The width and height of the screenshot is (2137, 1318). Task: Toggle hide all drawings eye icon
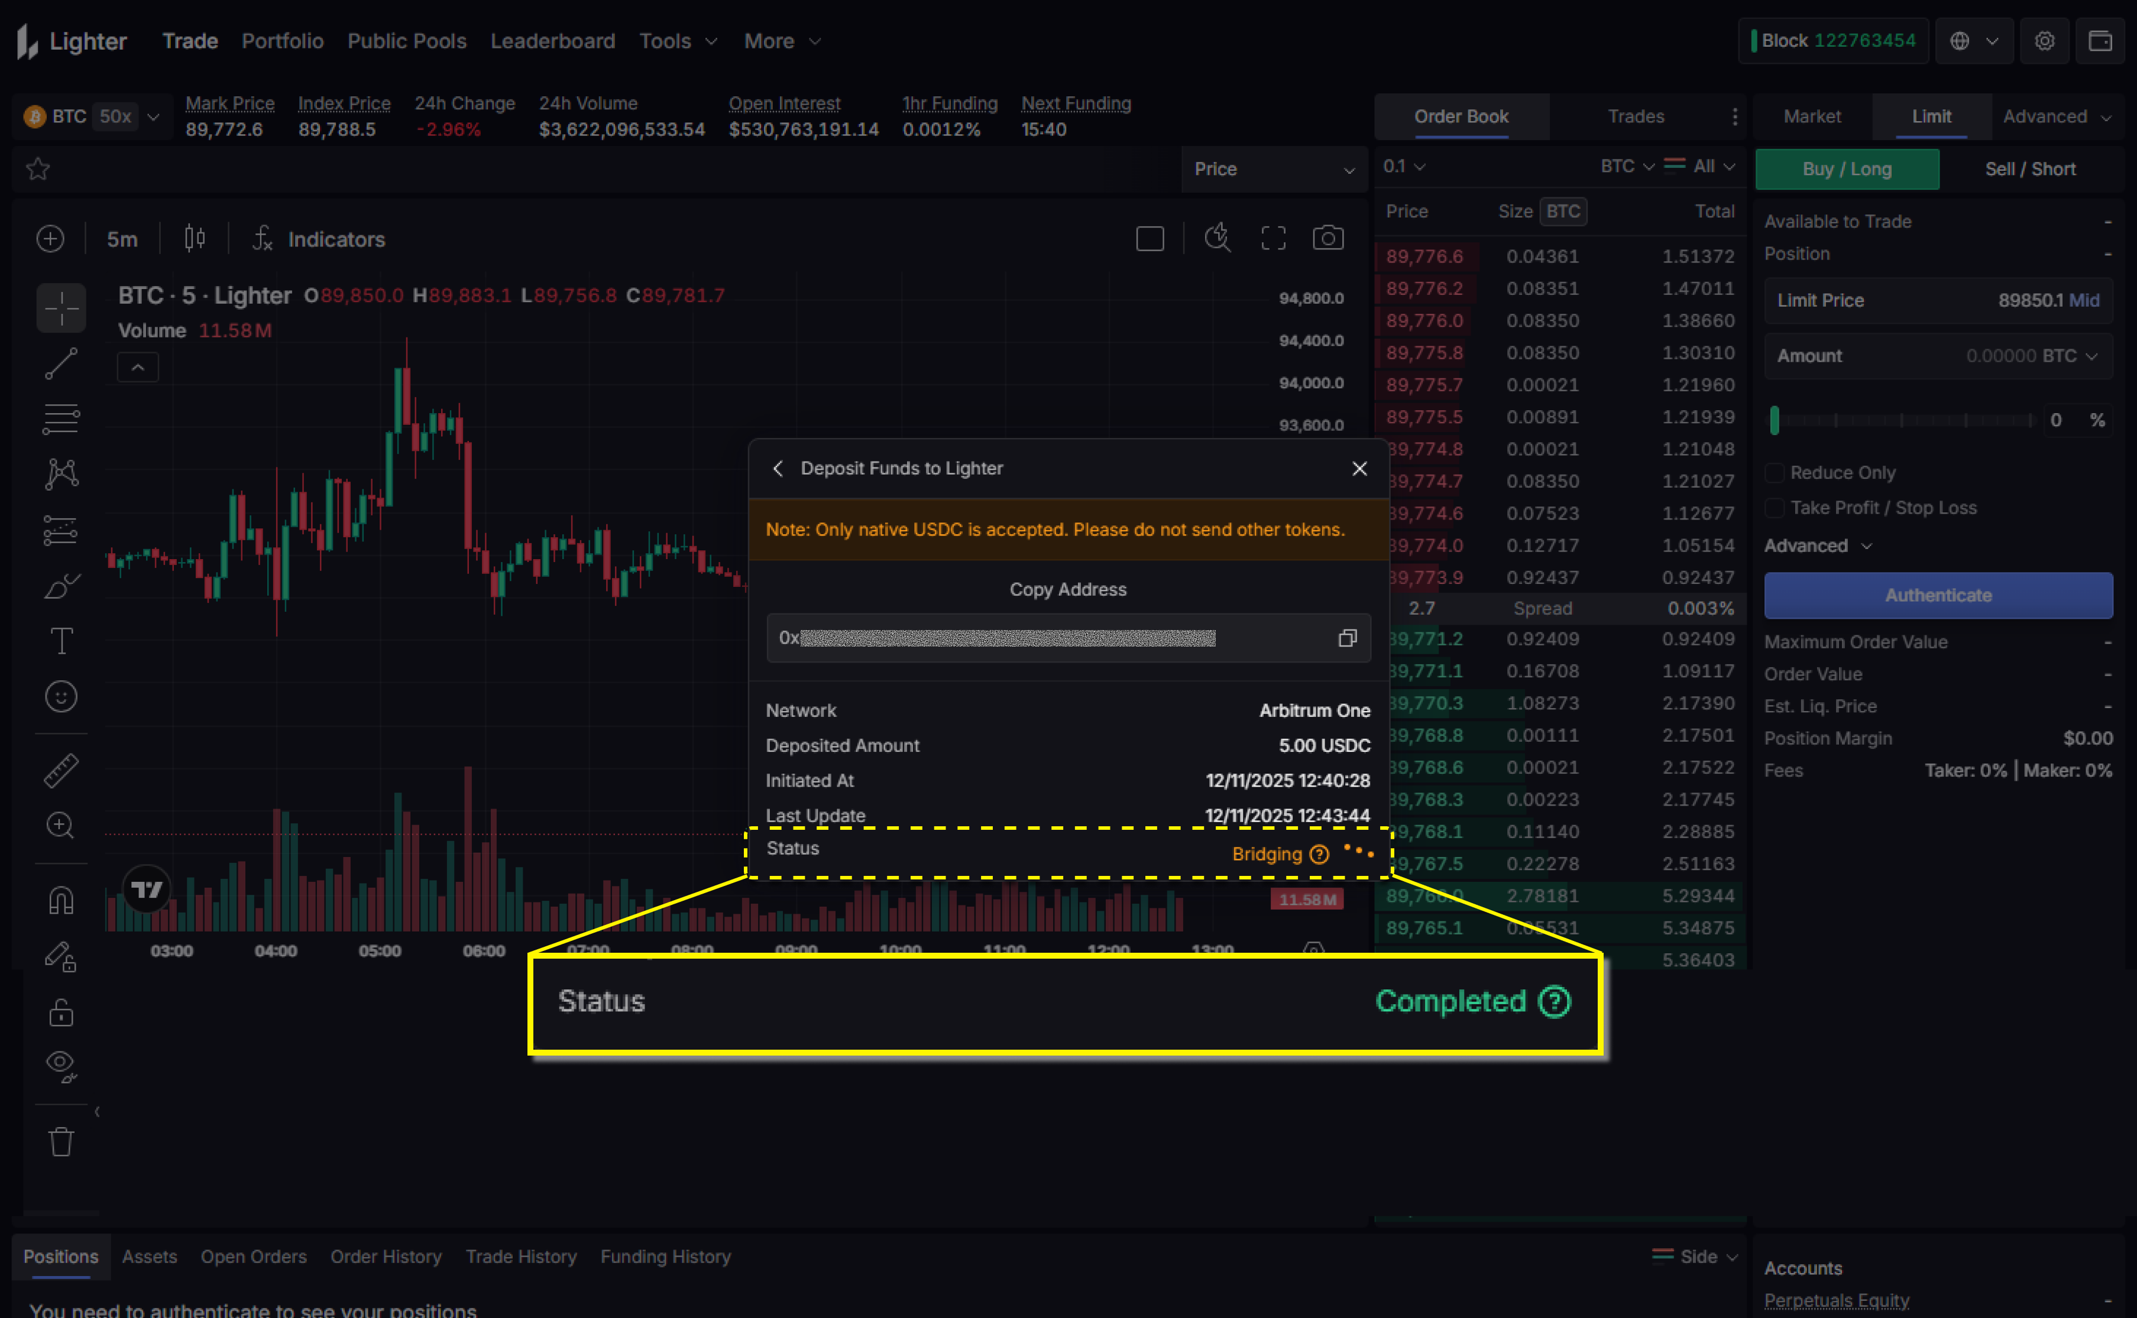pyautogui.click(x=61, y=1067)
